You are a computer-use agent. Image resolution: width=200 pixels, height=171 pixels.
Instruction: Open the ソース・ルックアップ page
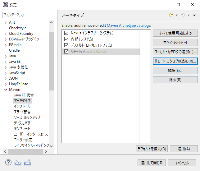[27, 117]
